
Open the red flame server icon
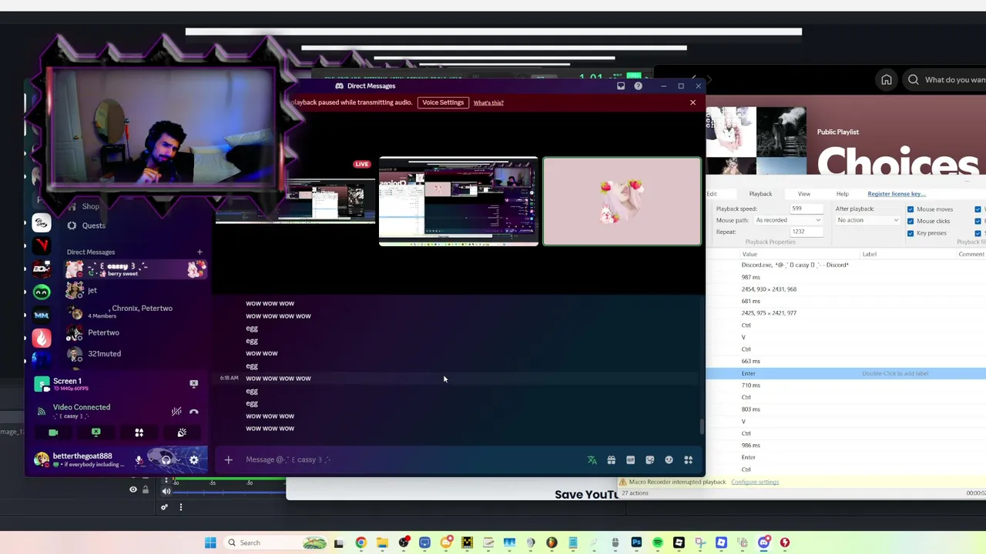pos(42,338)
